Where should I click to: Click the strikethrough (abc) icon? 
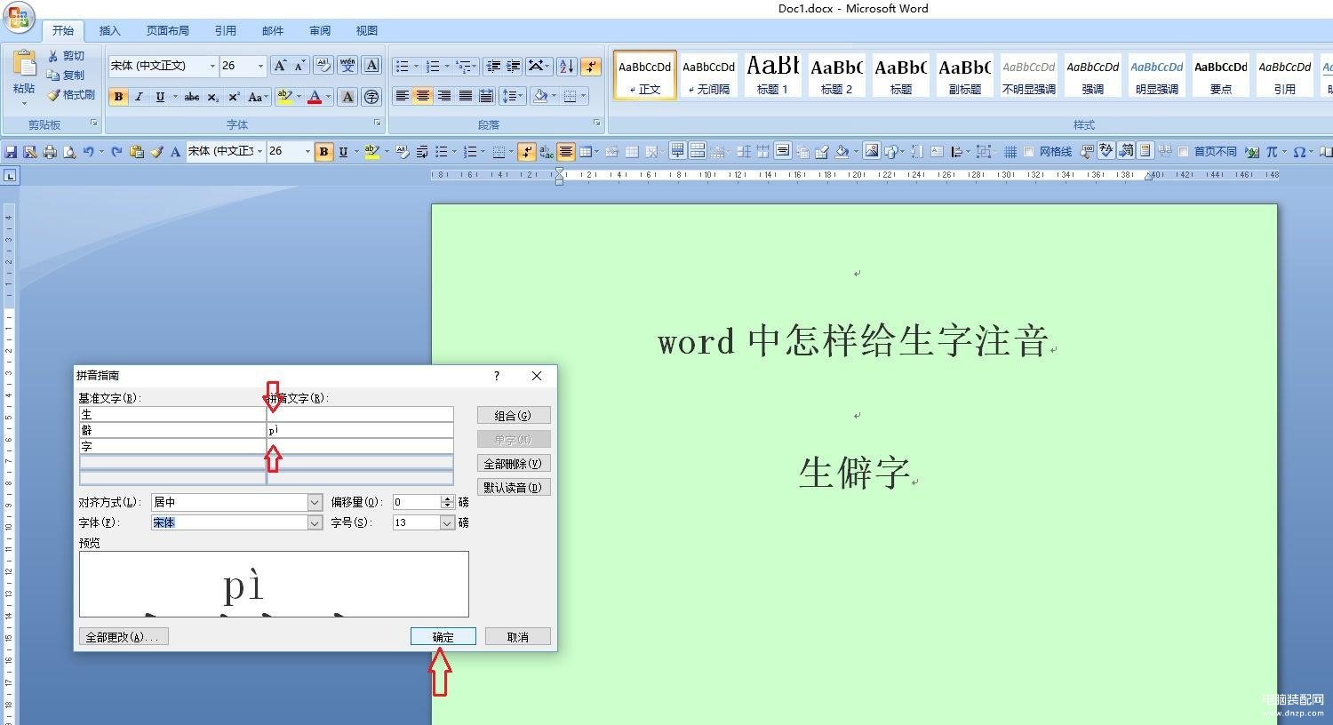click(x=192, y=97)
